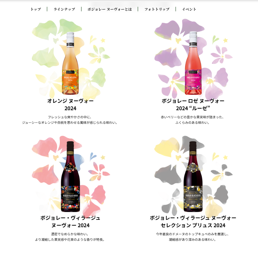Open ボジョレー・ヴィラージュ ヌーヴォー 2024 title
The height and width of the screenshot is (255, 258).
[x=70, y=221]
